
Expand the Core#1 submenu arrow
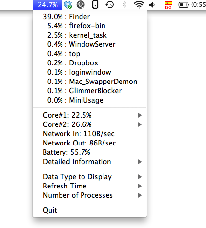[140, 115]
